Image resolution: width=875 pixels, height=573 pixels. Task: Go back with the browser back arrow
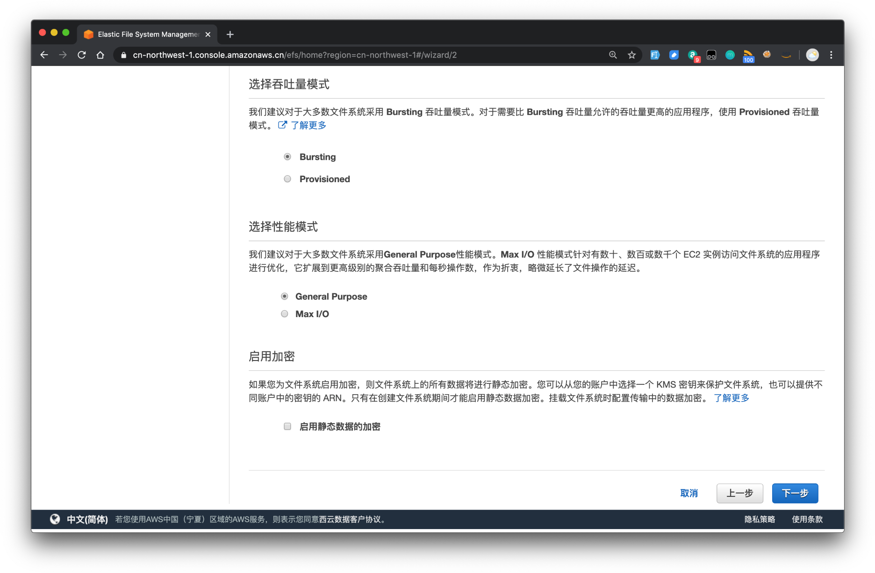pyautogui.click(x=44, y=55)
